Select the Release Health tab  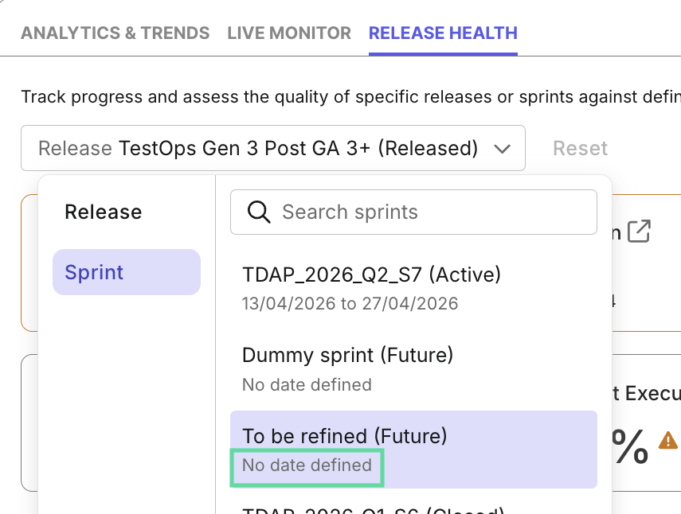tap(443, 33)
